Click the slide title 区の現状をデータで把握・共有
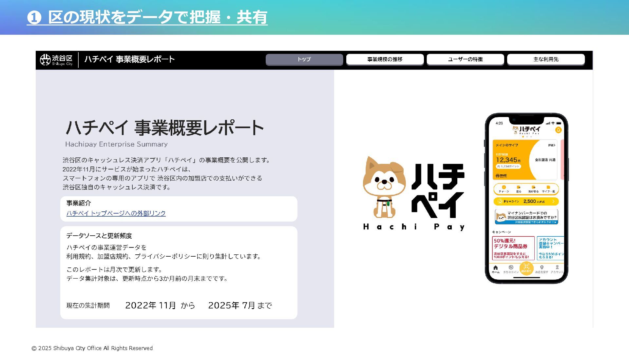 (x=158, y=17)
